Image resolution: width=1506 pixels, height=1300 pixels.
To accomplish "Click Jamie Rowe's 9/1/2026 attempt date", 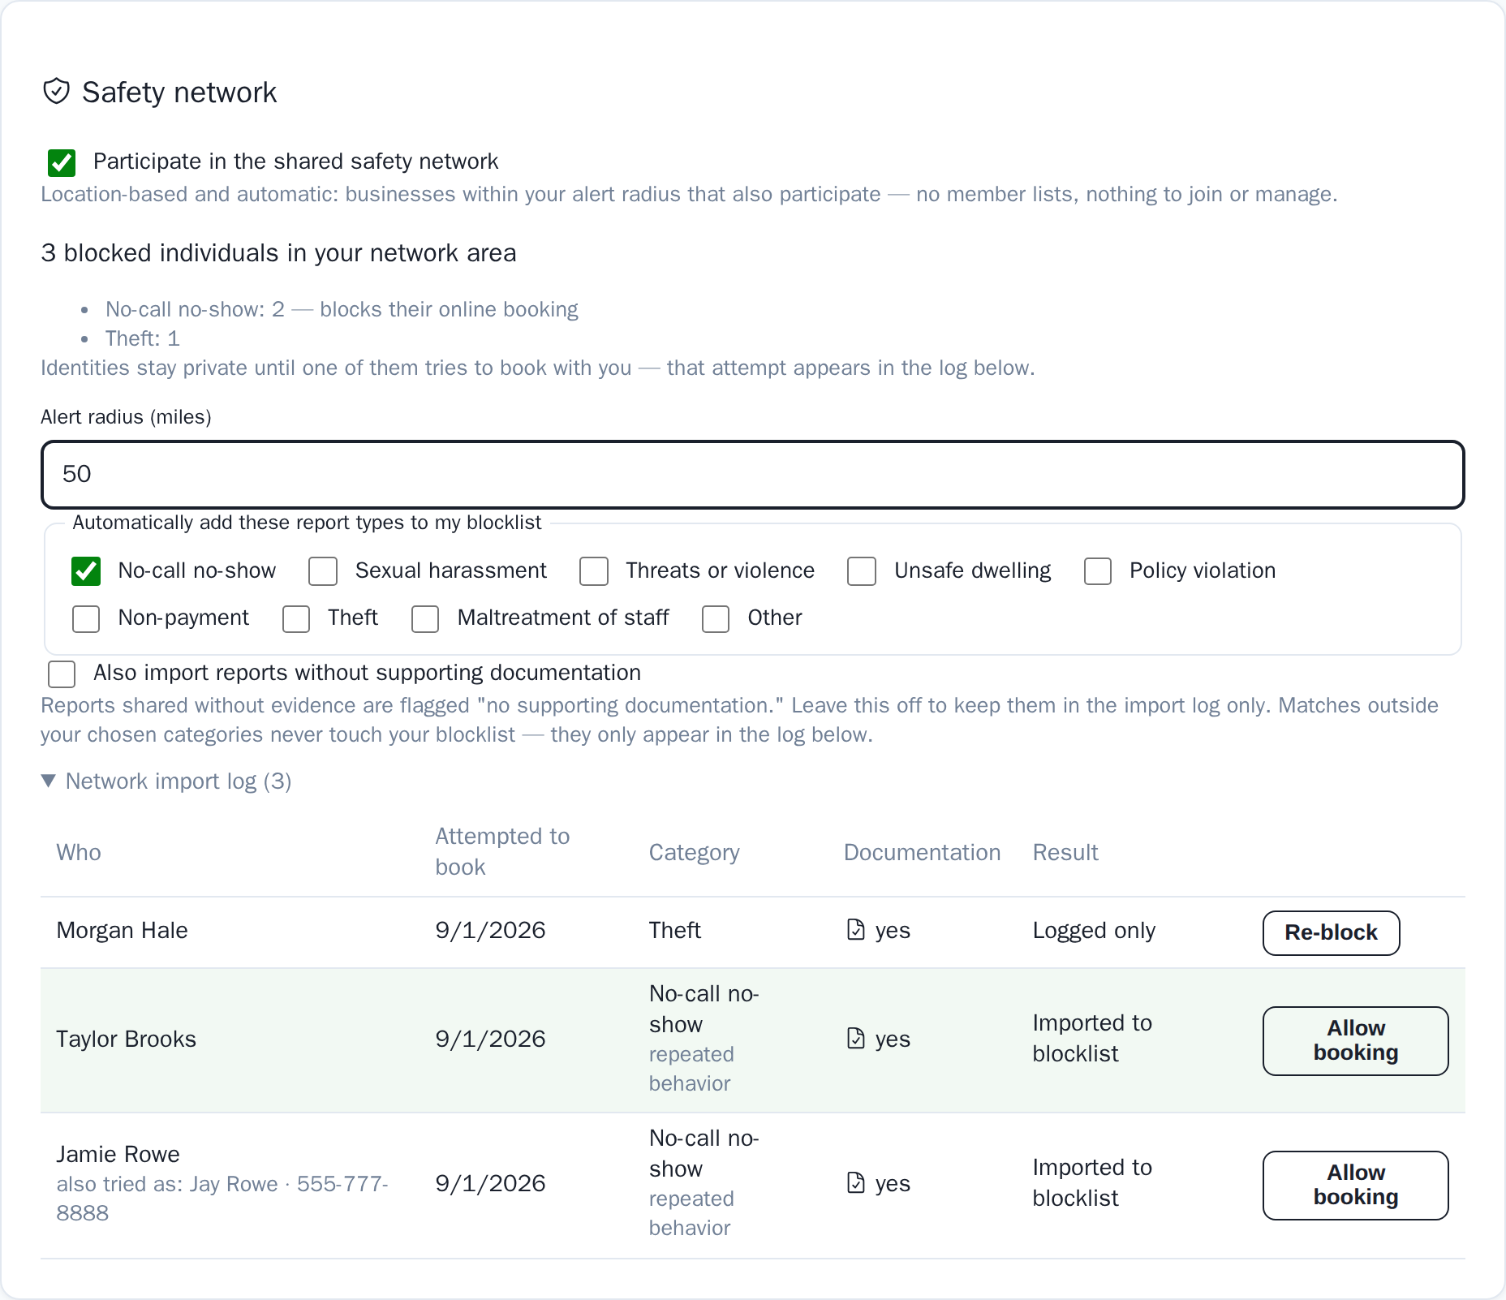I will (x=490, y=1183).
